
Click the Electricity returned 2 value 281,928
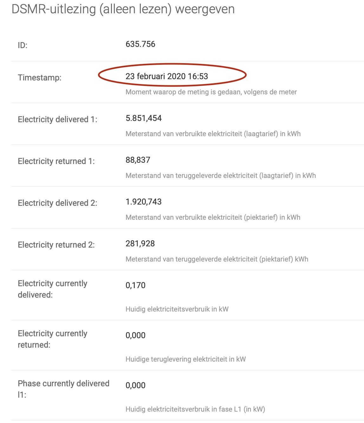(140, 243)
